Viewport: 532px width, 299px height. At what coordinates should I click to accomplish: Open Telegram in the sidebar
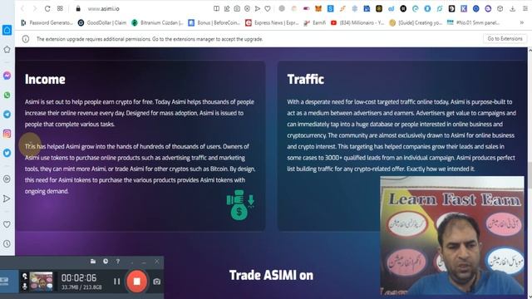(x=7, y=115)
